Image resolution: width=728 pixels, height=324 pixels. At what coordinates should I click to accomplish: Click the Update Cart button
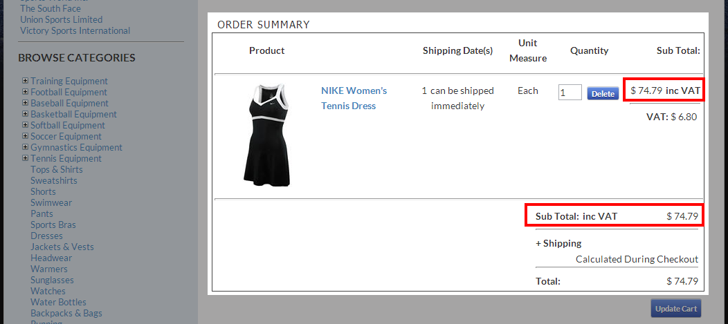coord(675,309)
